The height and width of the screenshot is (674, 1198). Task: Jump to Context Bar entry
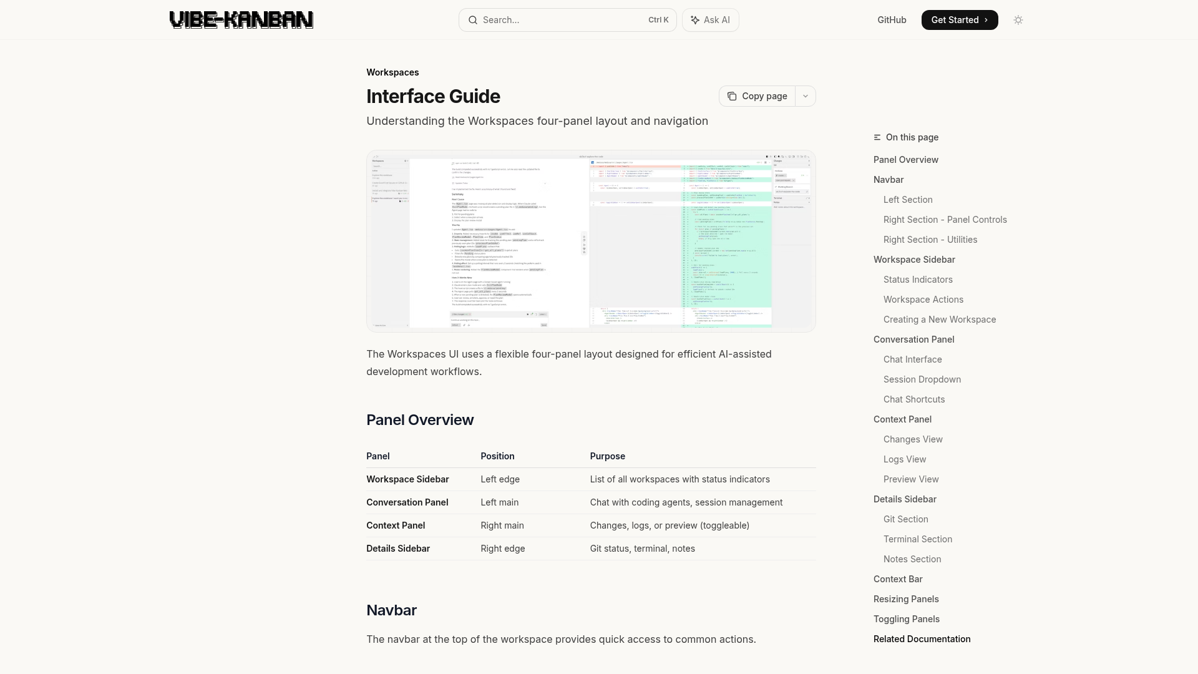click(898, 579)
